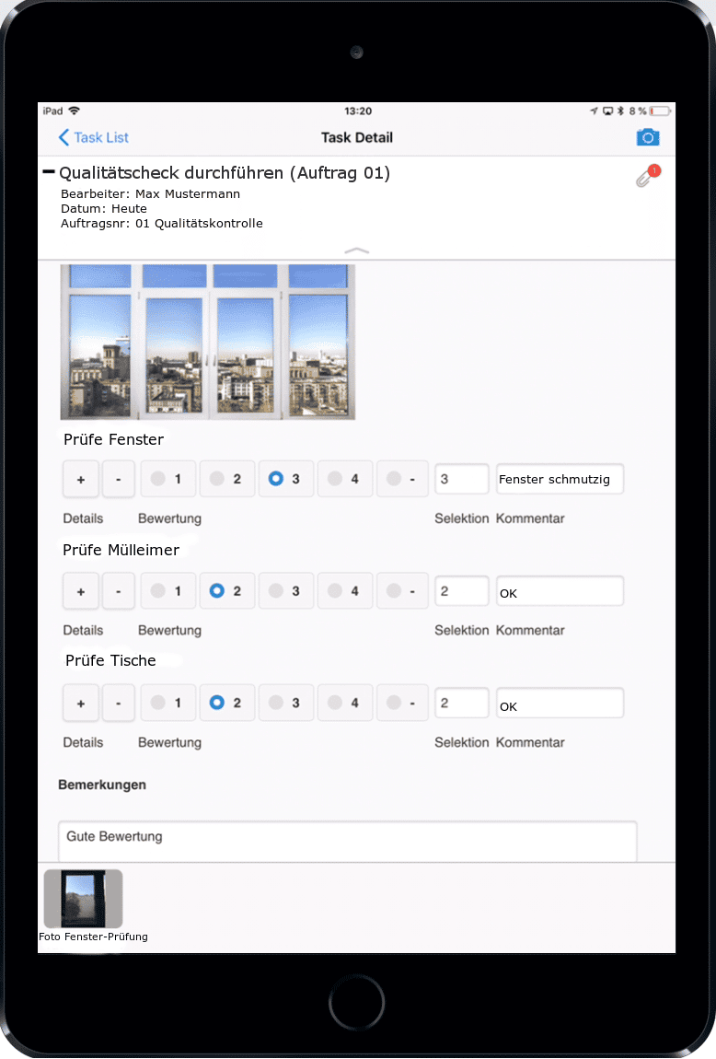This screenshot has height=1059, width=716.
Task: Click the Kommentar field for Prüfe Tische
Action: pyautogui.click(x=560, y=704)
